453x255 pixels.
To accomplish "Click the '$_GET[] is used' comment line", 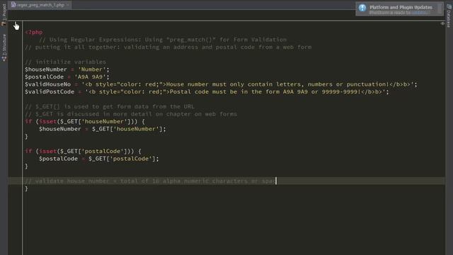I will [110, 107].
